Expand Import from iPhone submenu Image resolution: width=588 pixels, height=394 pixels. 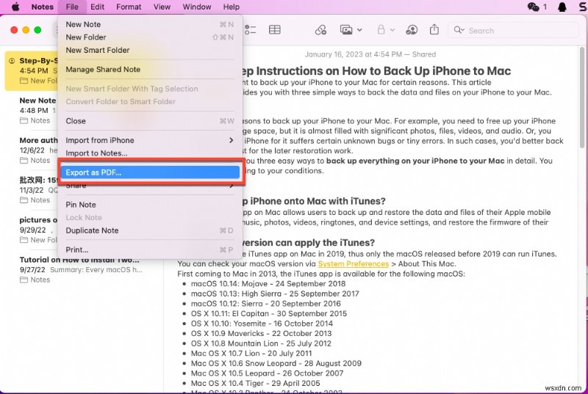[x=150, y=140]
